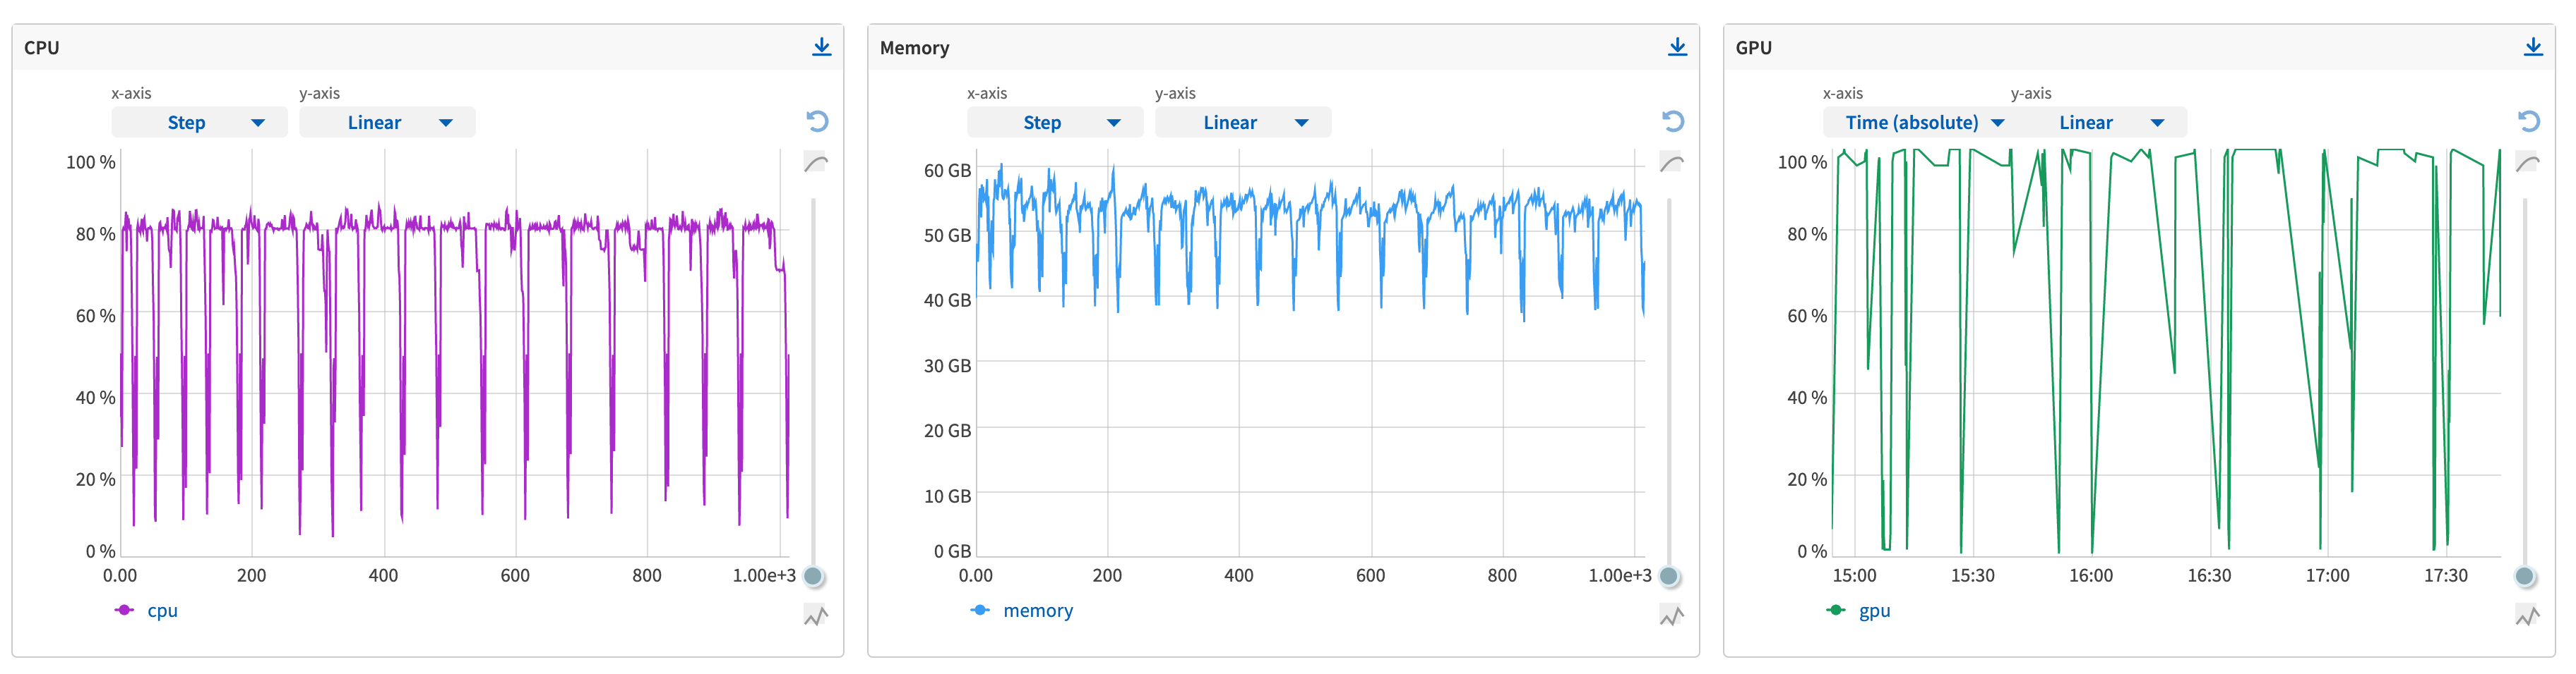The image size is (2576, 674).
Task: Click the CPU panel title
Action: click(42, 48)
